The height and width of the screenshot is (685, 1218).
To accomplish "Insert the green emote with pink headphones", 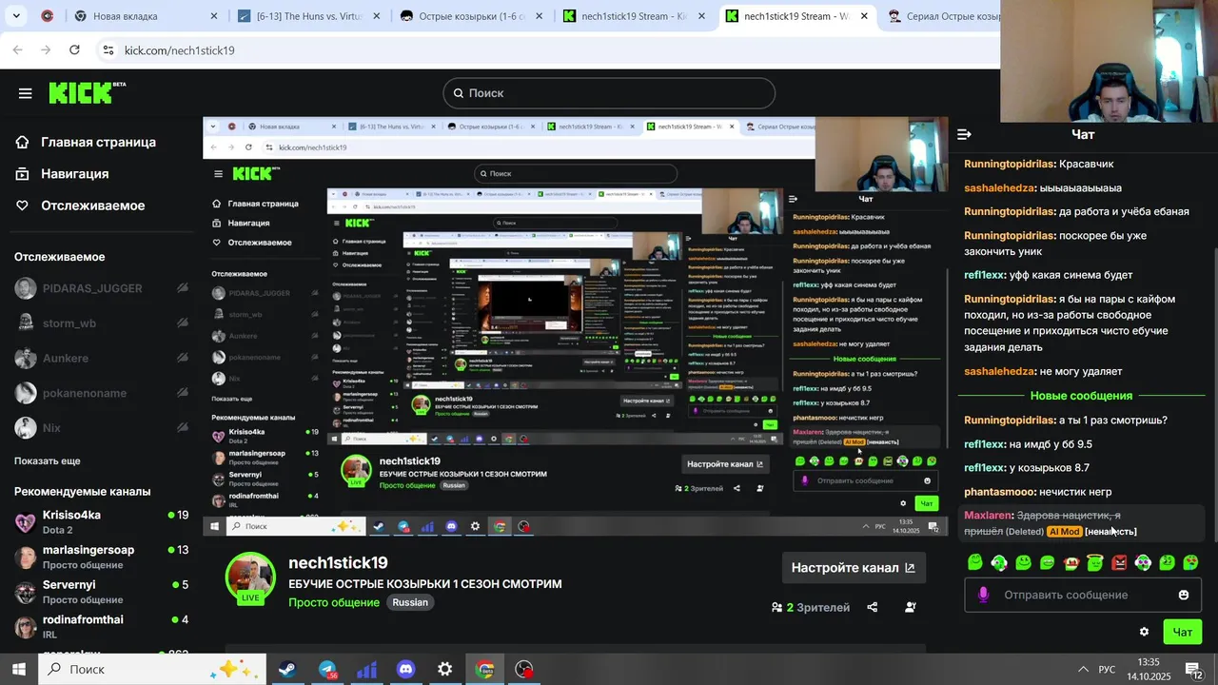I will coord(999,562).
